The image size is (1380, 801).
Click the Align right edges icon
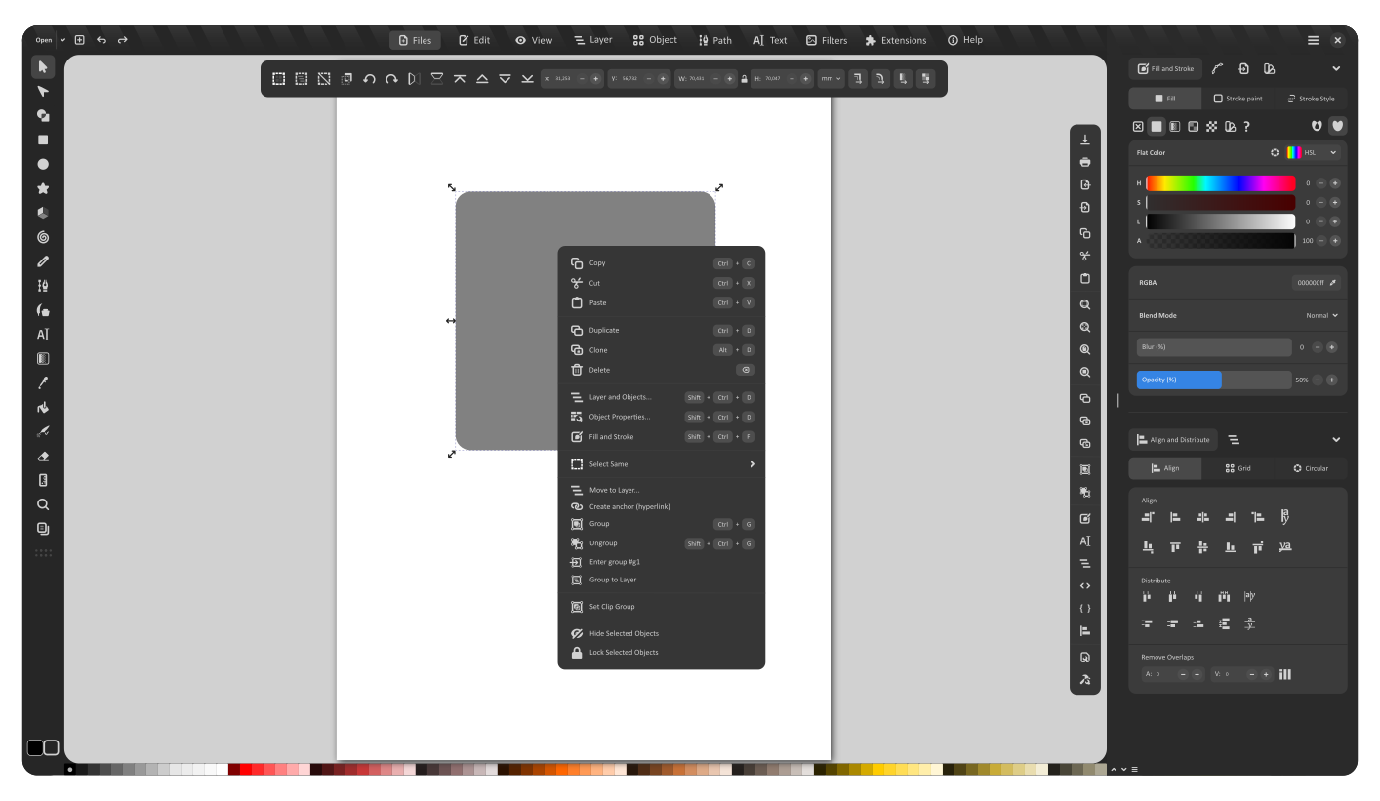point(1230,518)
